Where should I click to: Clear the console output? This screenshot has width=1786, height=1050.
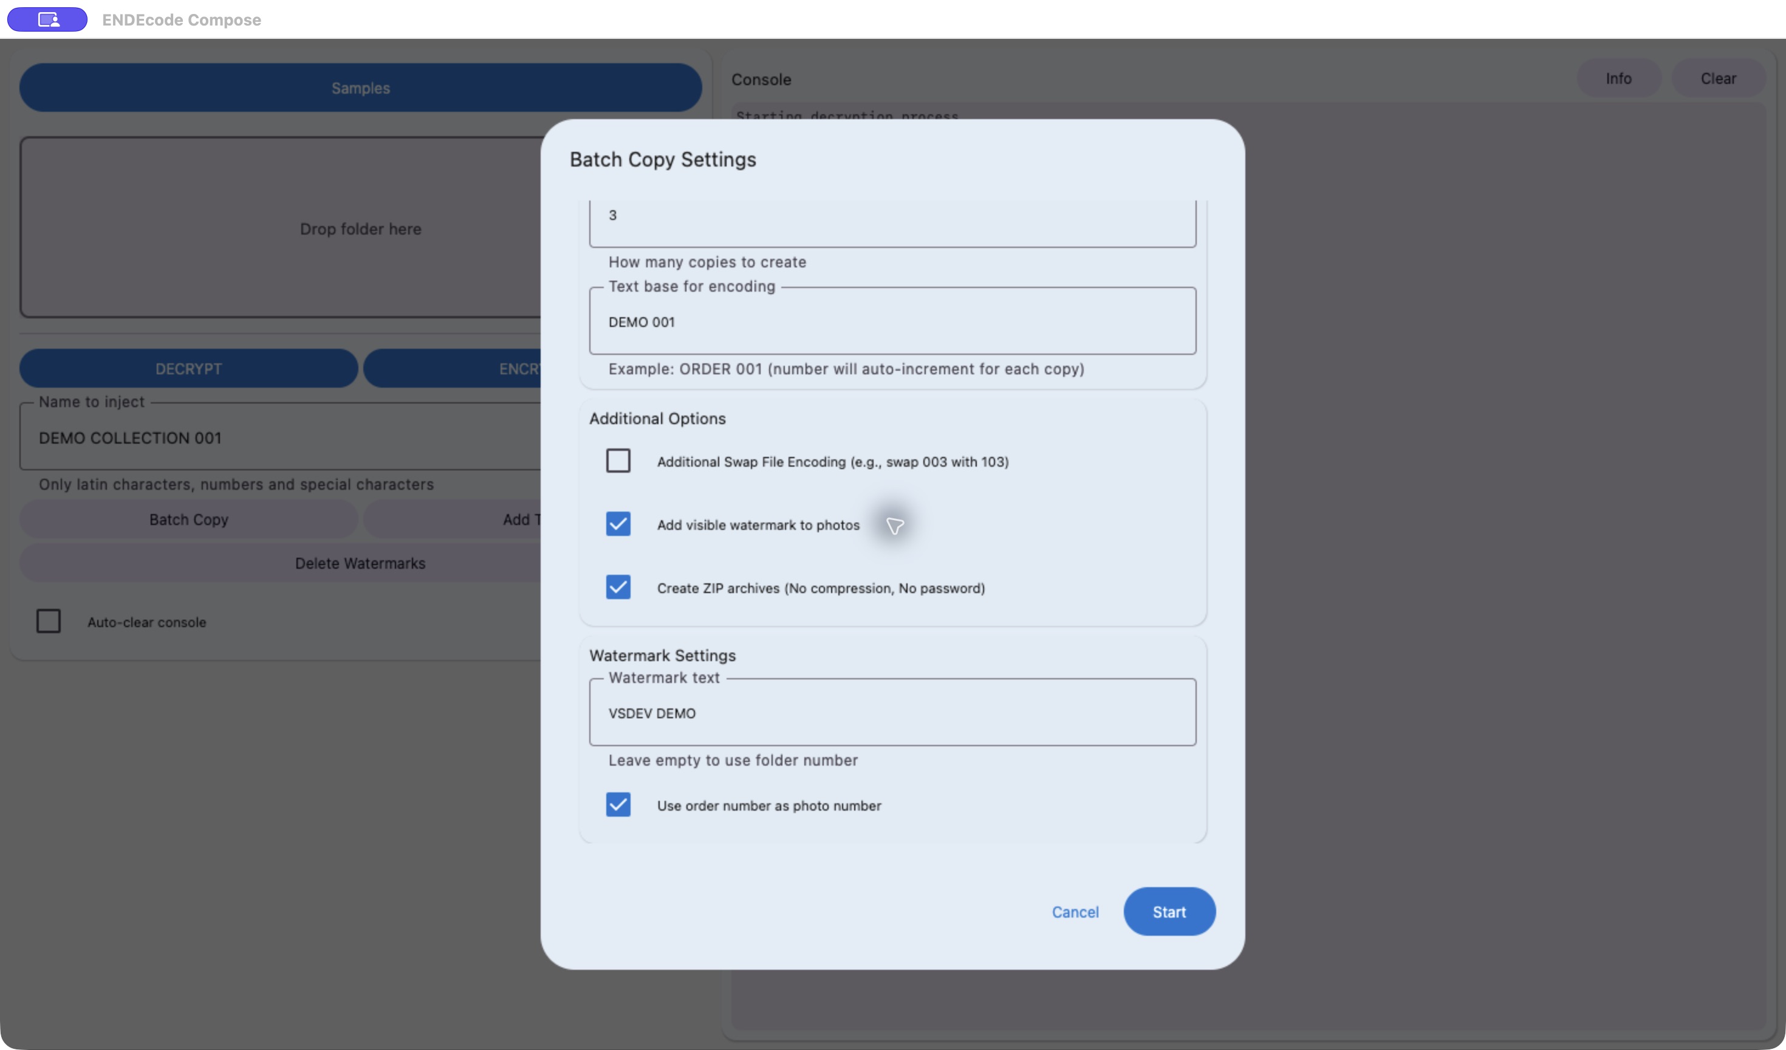pyautogui.click(x=1718, y=79)
